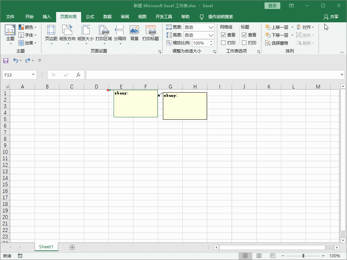Decrease 缩放比例 with the down stepper
The width and height of the screenshot is (347, 260).
(x=211, y=45)
